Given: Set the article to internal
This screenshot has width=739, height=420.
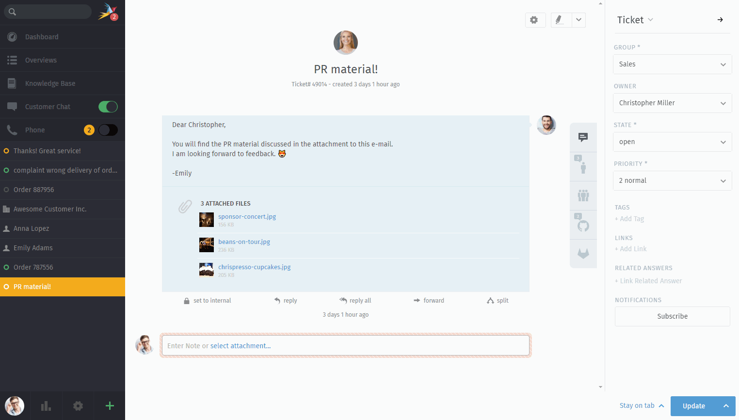Looking at the screenshot, I should pos(208,301).
